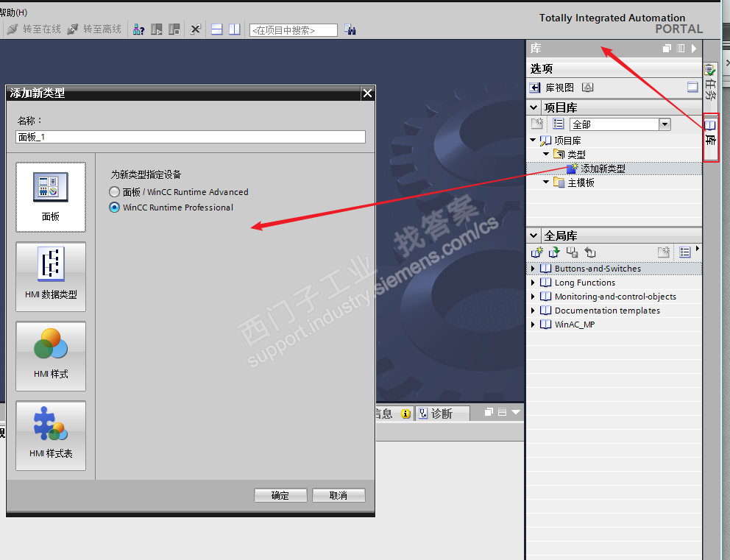Click create new global library icon
Viewport: 730px width, 560px height.
tap(537, 252)
